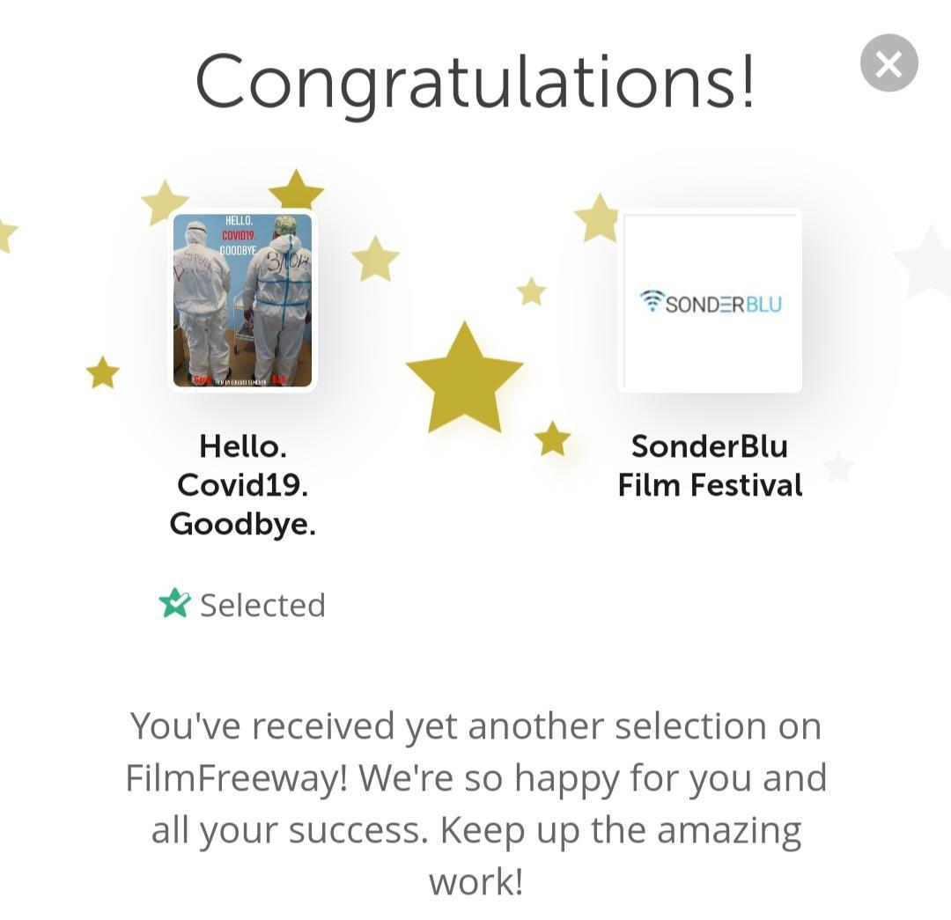Click the gold star beside the SonderBlu logo's top-left
The image size is (951, 920).
598,218
